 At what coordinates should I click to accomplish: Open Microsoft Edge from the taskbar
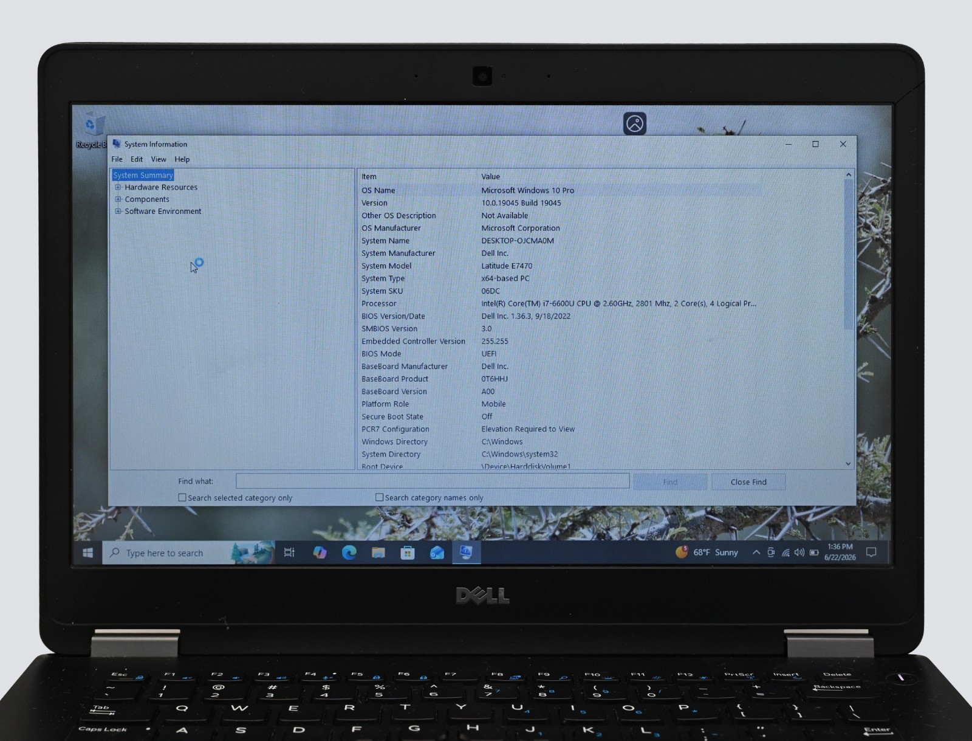[349, 553]
